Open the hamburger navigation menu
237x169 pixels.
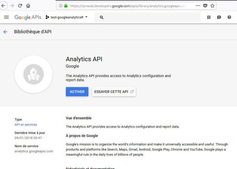pyautogui.click(x=6, y=17)
